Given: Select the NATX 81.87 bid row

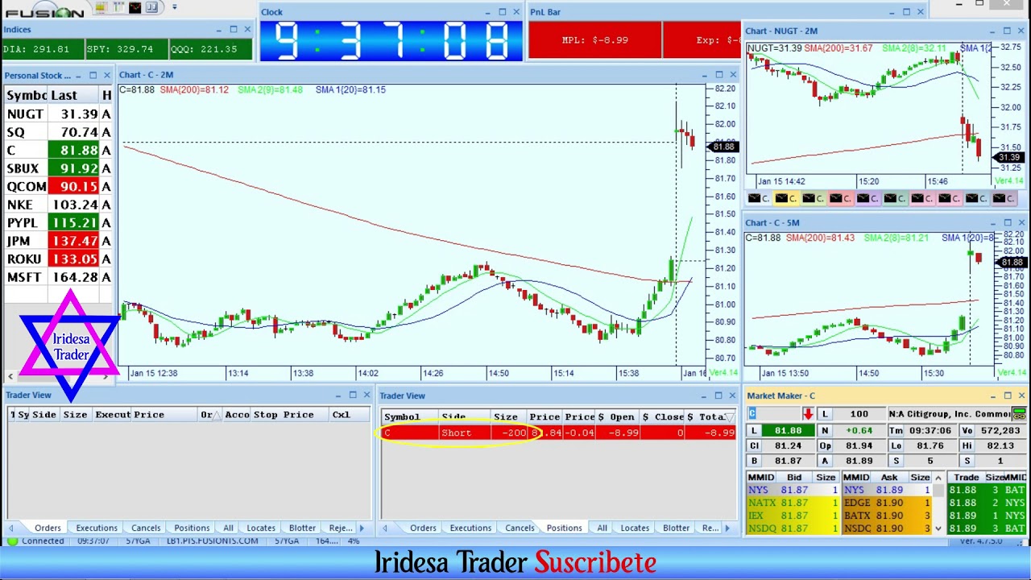Looking at the screenshot, I should click(x=793, y=503).
